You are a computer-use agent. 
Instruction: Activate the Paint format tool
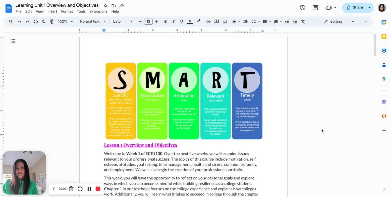coord(51,22)
